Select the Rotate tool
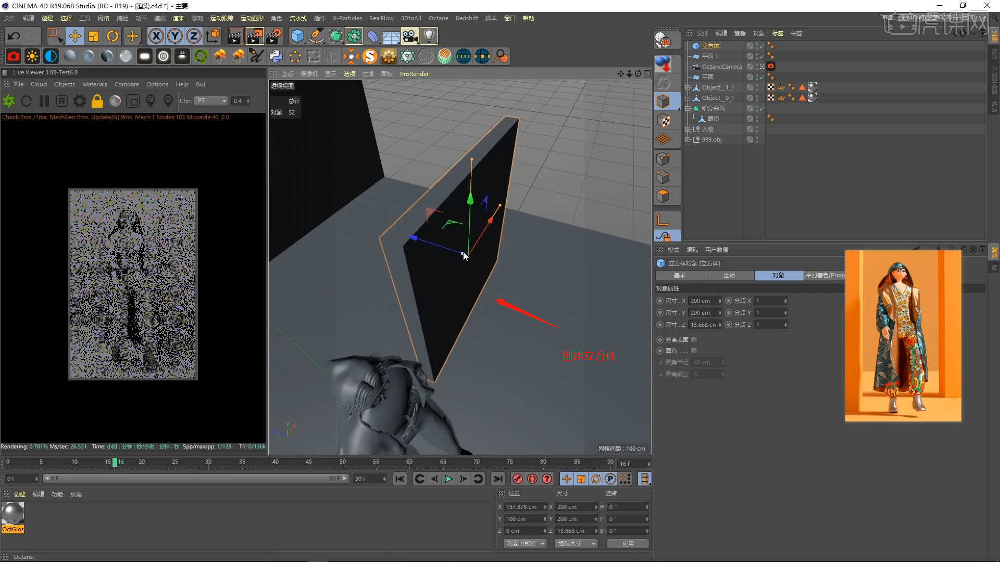 pyautogui.click(x=113, y=36)
